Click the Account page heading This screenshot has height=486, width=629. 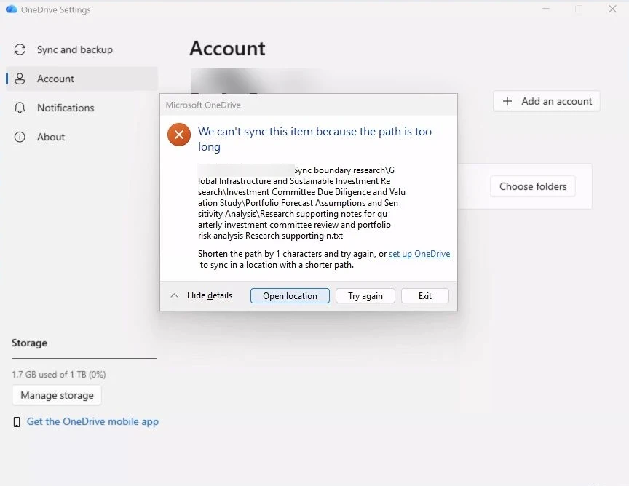click(x=227, y=49)
